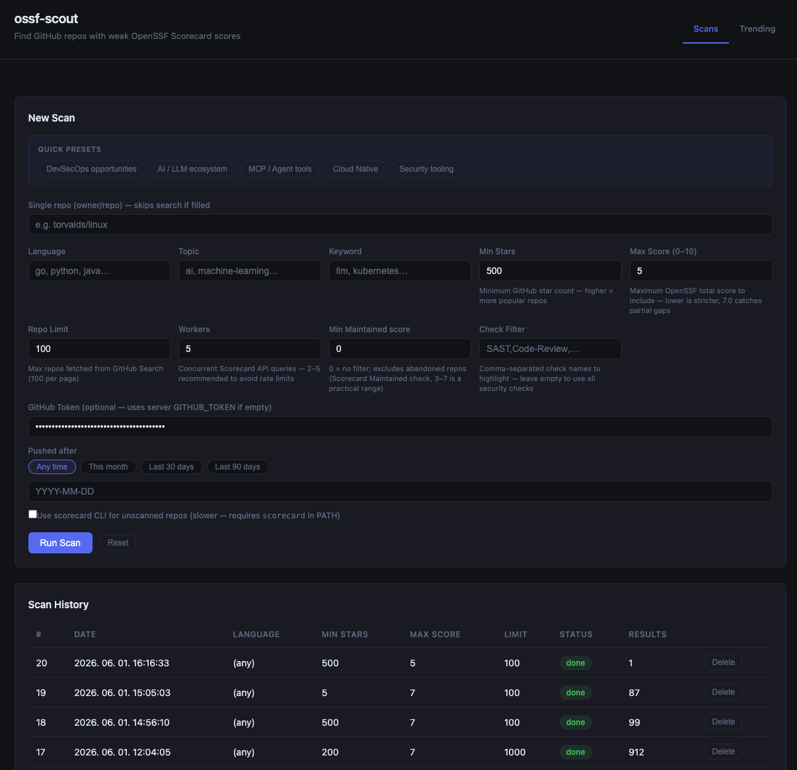Delete scan number 20 from history
The height and width of the screenshot is (770, 797).
(723, 662)
